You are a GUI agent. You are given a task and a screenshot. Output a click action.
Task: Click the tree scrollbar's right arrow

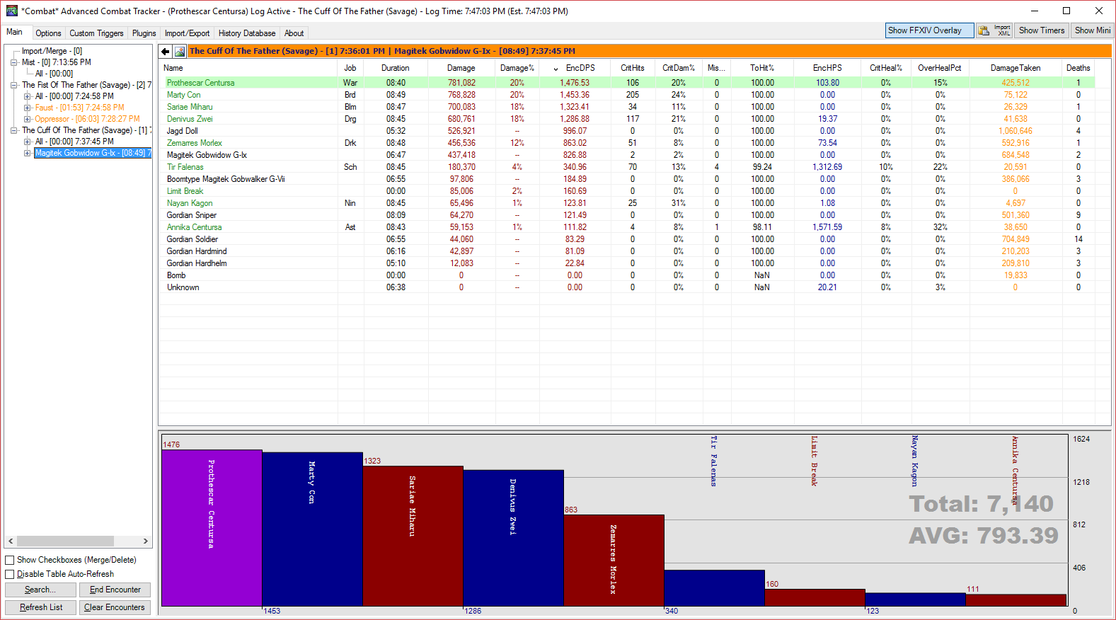click(145, 541)
